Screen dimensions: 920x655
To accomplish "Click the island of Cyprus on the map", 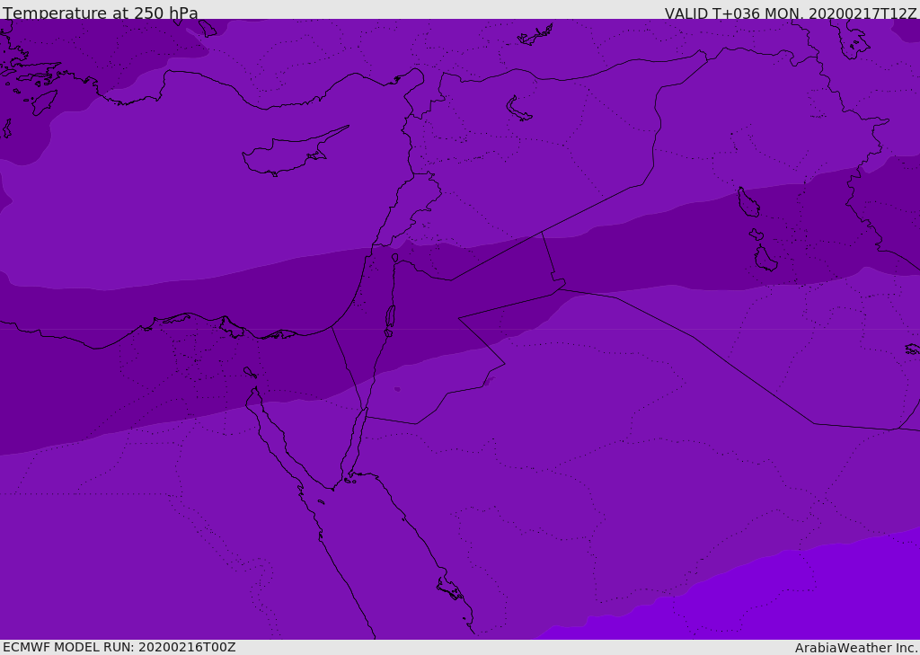I will point(287,155).
